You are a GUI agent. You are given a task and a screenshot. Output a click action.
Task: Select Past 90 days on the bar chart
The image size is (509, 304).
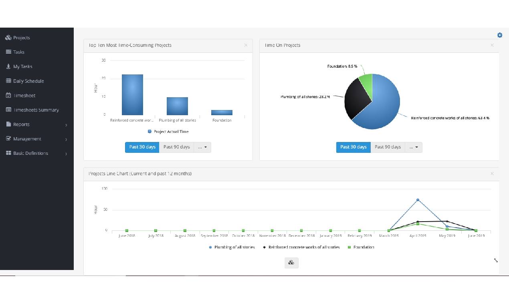pos(176,147)
